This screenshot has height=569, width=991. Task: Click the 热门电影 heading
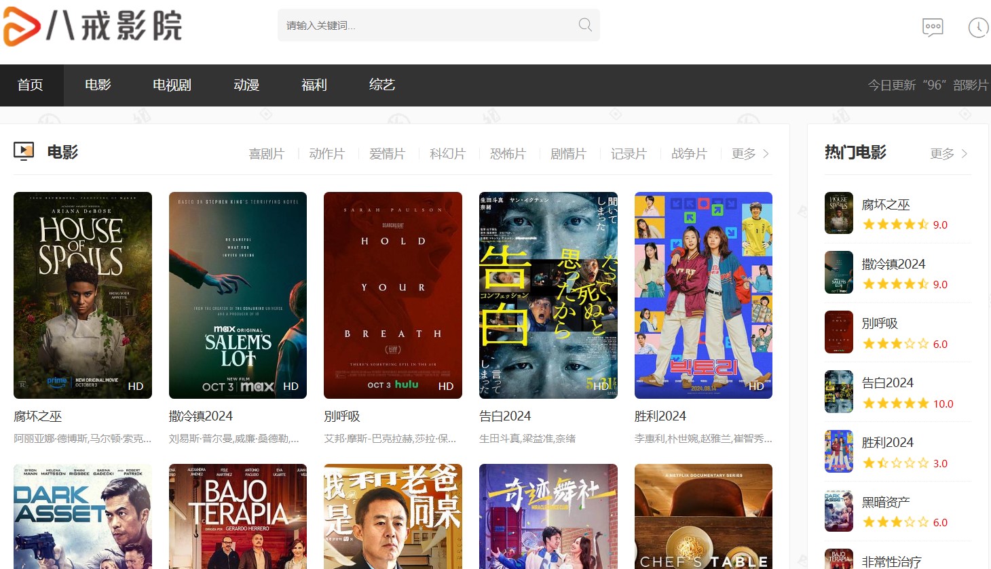pos(855,153)
